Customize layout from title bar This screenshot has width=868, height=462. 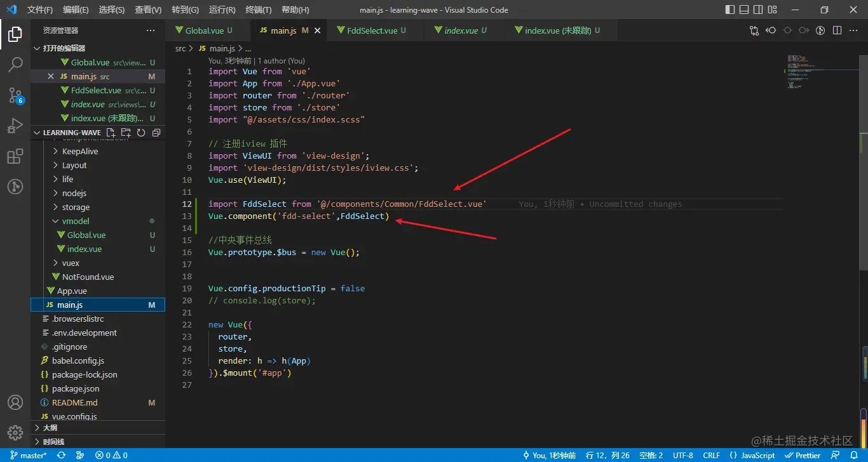coord(773,10)
